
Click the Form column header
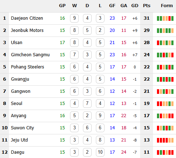(x=167, y=6)
